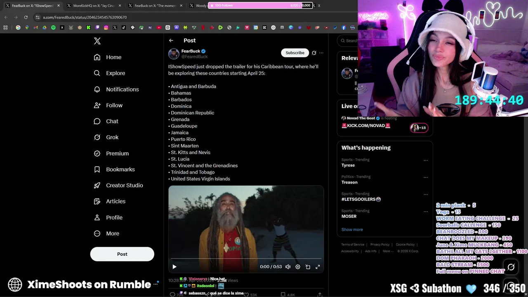The image size is (528, 297).
Task: Open the Privacy Policy link
Action: pyautogui.click(x=380, y=245)
